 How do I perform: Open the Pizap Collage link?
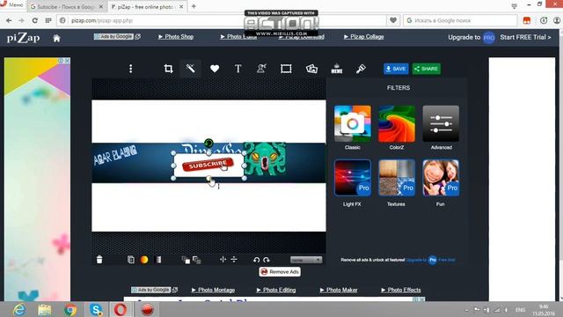pos(363,37)
